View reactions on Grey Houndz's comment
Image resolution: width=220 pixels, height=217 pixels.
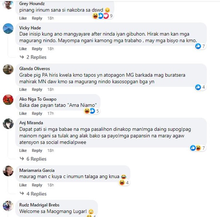tap(103, 16)
